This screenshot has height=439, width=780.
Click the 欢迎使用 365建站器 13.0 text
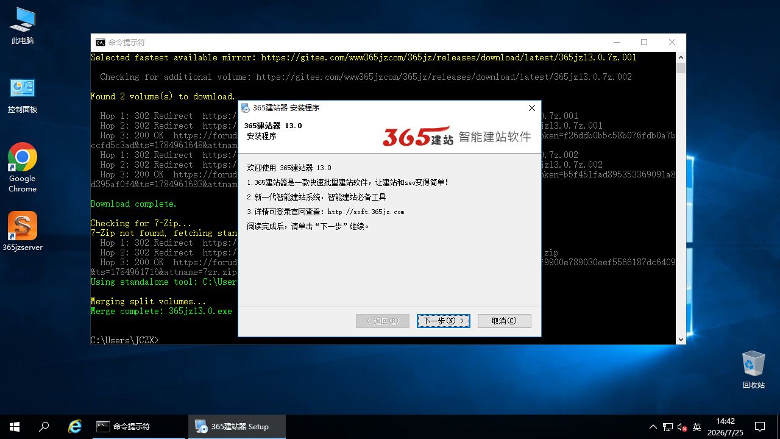(289, 168)
